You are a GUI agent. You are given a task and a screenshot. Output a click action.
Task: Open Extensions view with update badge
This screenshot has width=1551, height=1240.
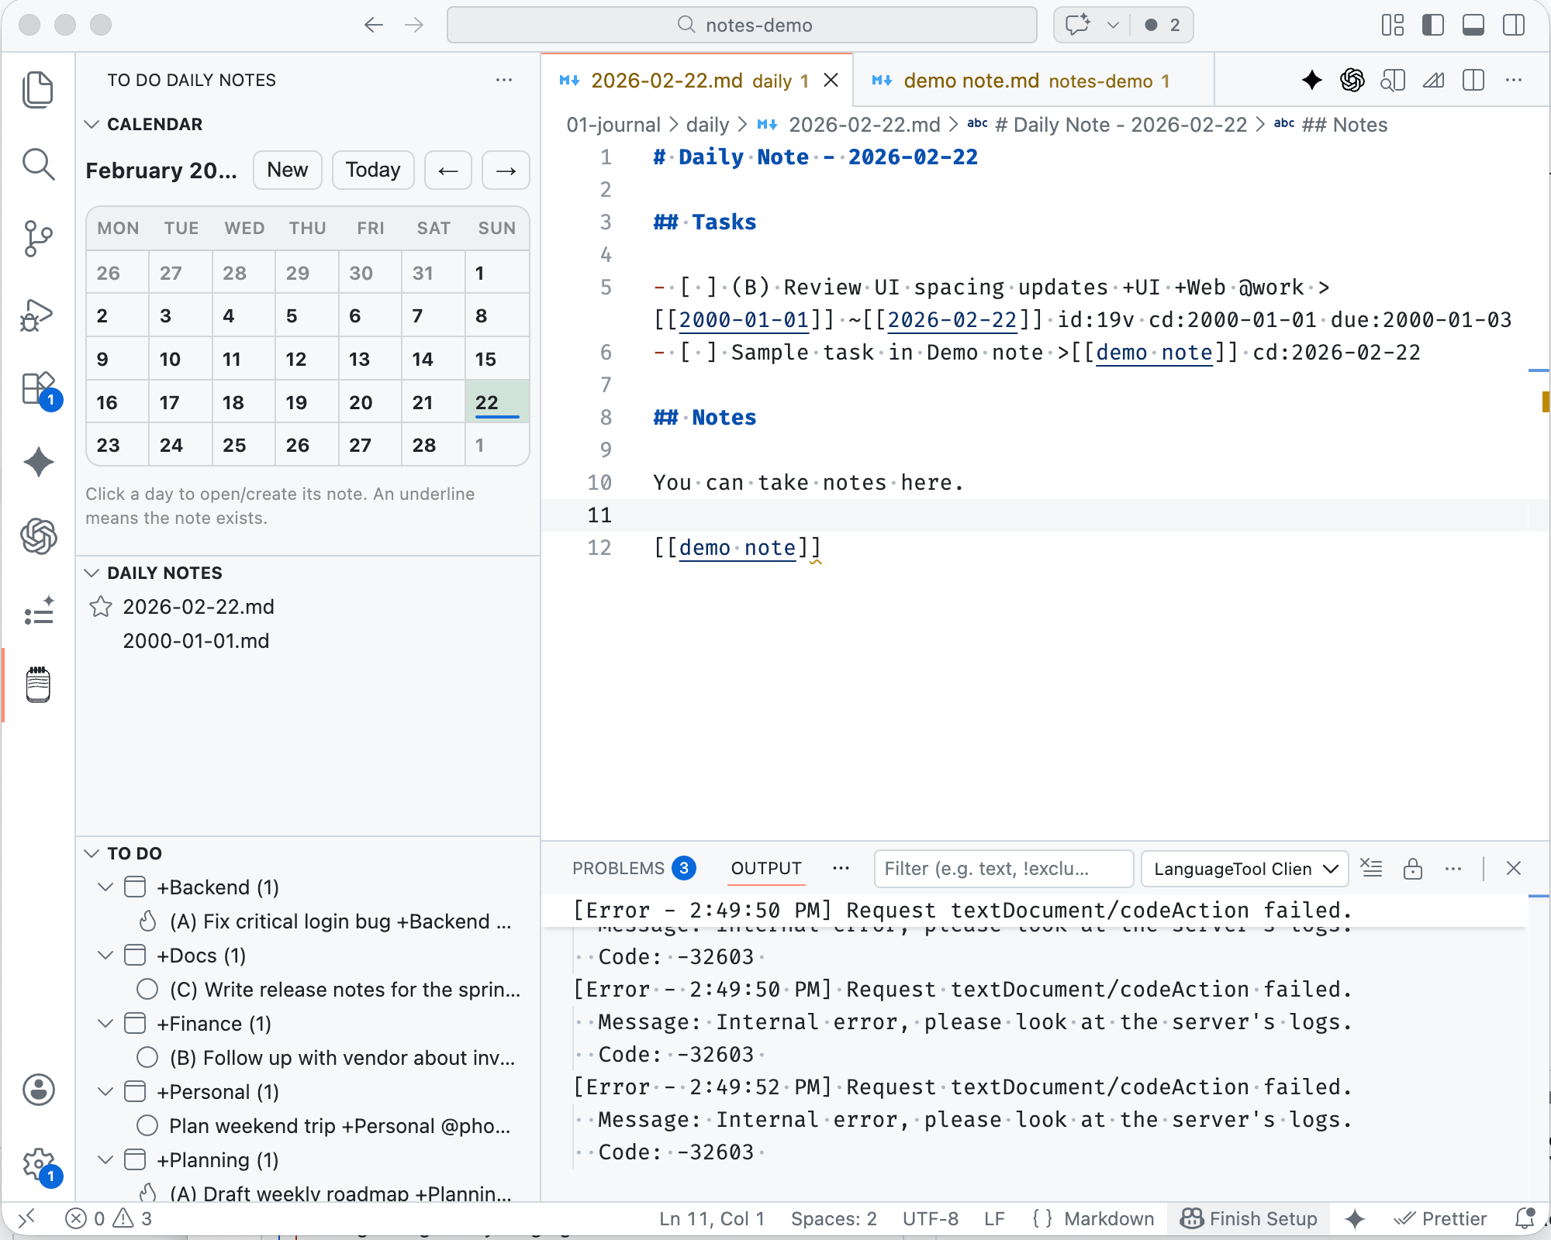tap(38, 389)
